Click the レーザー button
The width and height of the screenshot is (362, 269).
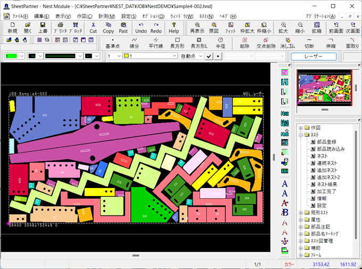[x=314, y=56]
